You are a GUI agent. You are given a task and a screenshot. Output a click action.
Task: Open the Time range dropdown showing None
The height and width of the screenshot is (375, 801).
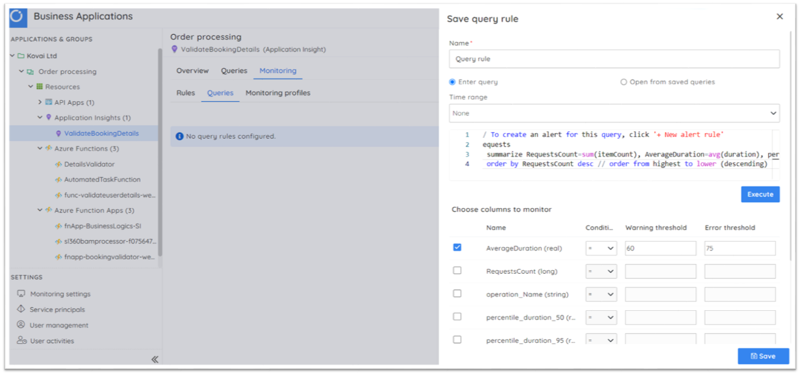click(x=614, y=113)
